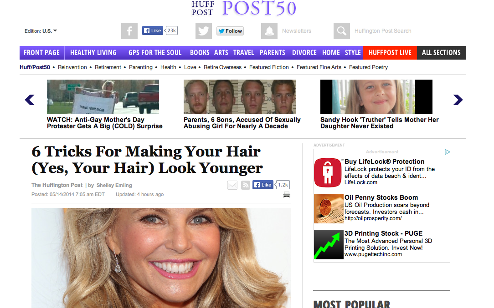
Task: Click The Huffington Post byline link
Action: (x=57, y=185)
